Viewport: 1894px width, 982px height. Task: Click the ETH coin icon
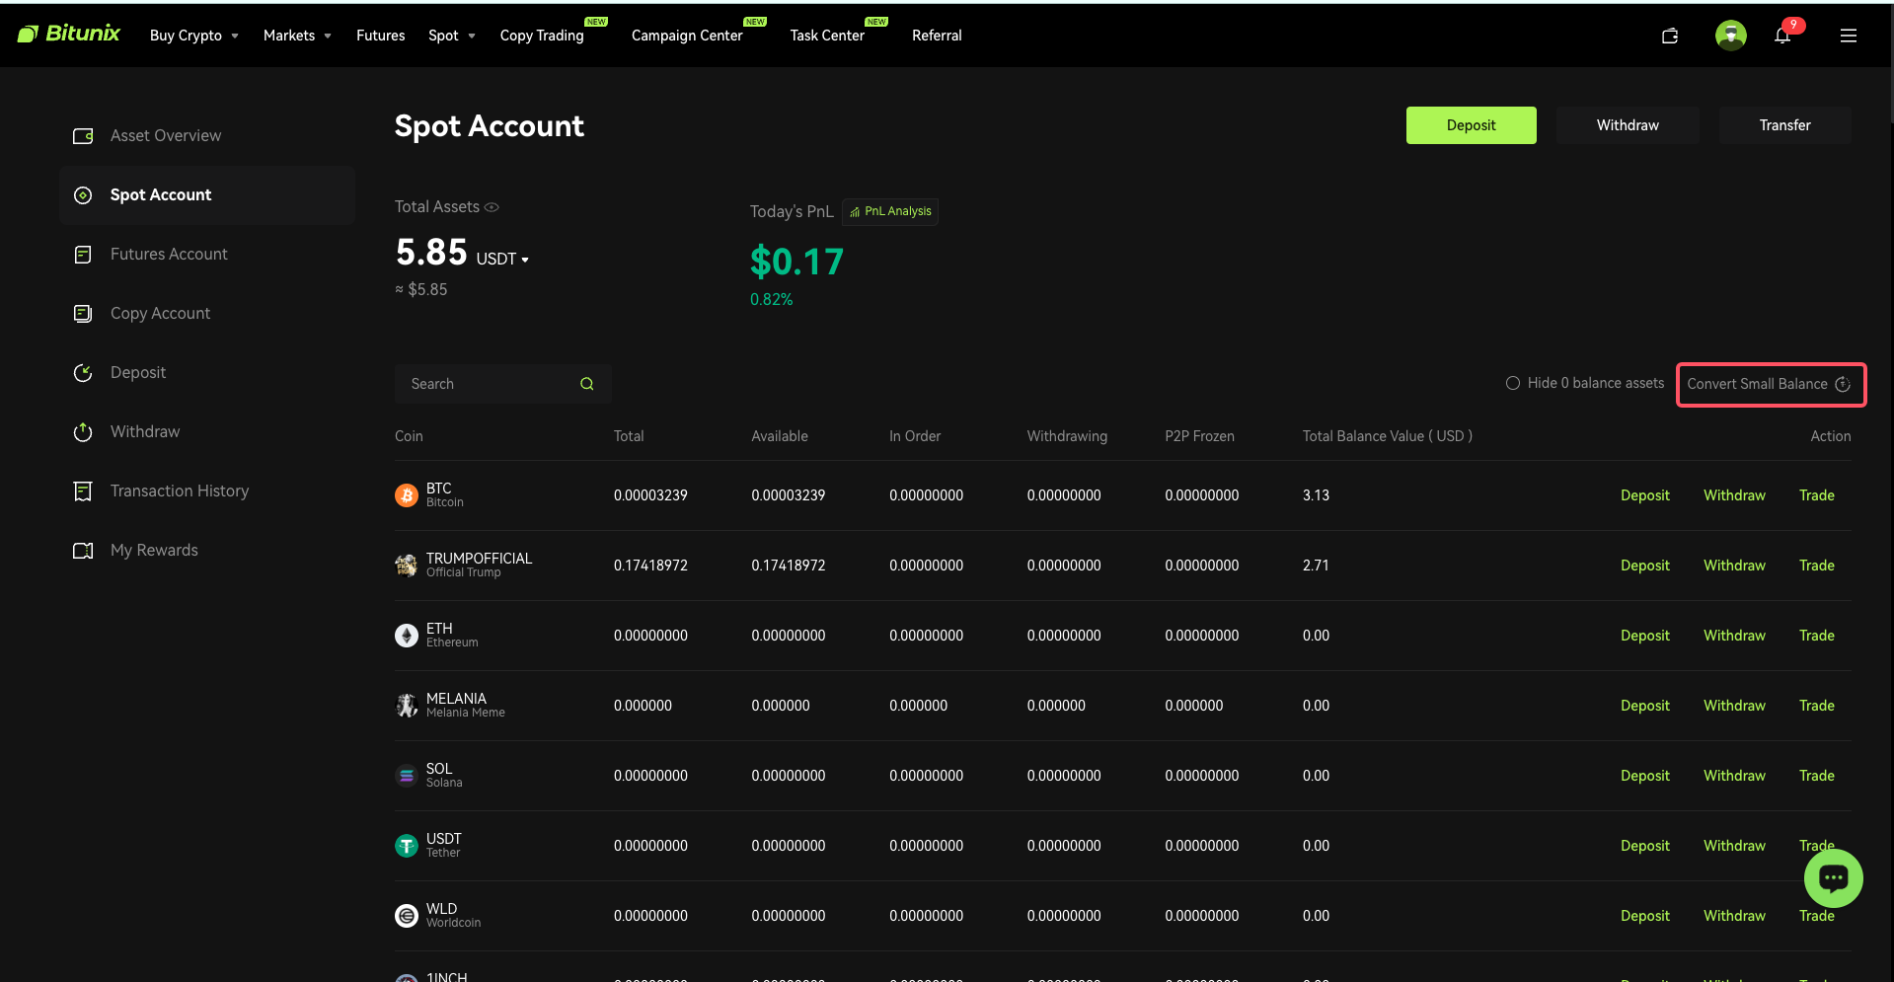(x=407, y=636)
